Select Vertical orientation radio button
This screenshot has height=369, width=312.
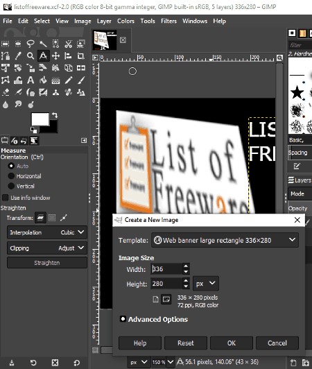coord(11,186)
